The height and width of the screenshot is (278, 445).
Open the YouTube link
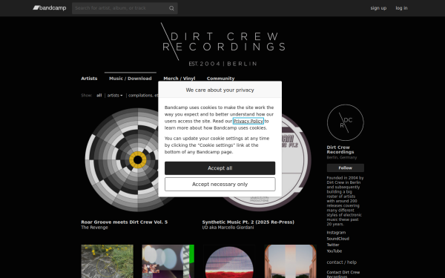tap(334, 251)
